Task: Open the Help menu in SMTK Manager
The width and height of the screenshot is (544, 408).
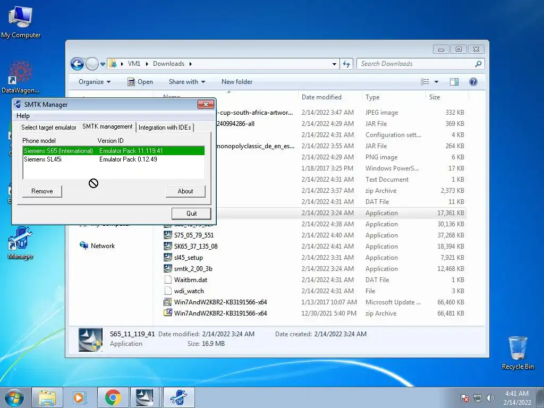Action: 23,116
